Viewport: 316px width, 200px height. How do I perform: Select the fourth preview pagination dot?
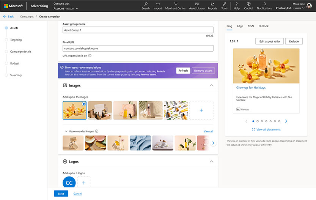(266, 121)
